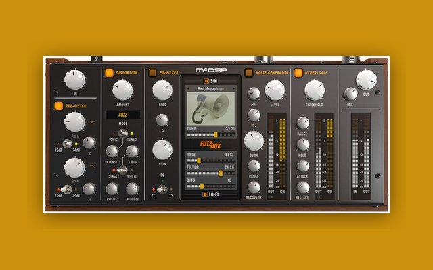Click the RATE value 5512

(229, 155)
